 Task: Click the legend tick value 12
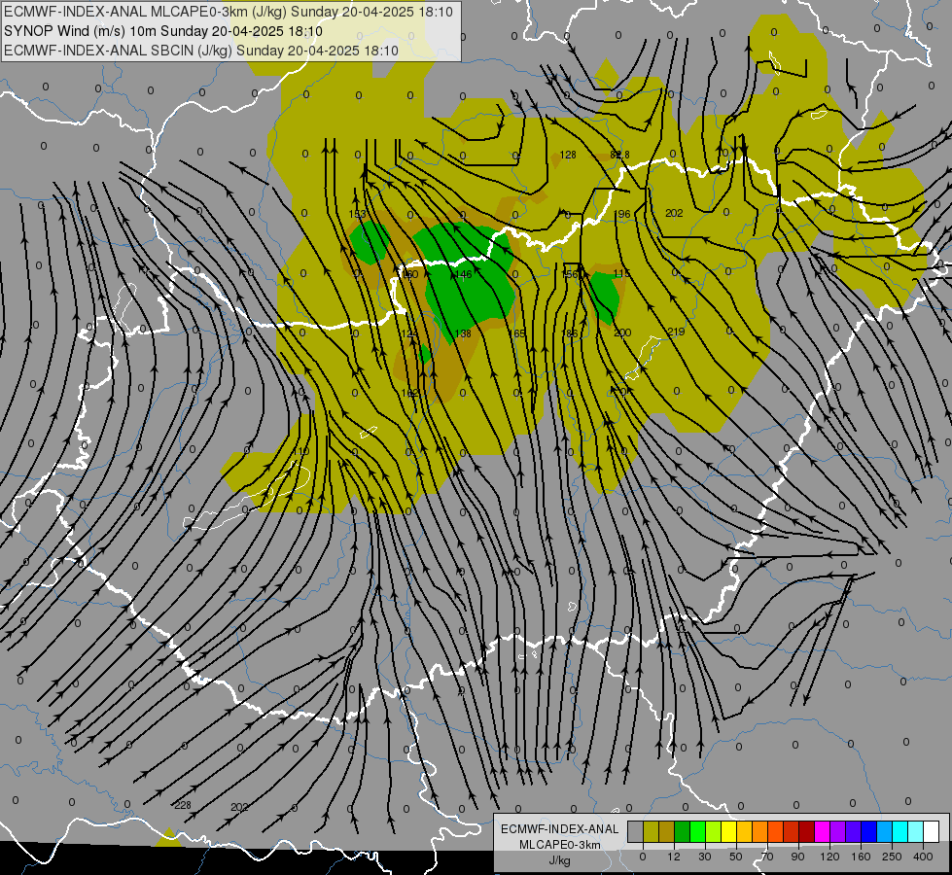point(674,857)
